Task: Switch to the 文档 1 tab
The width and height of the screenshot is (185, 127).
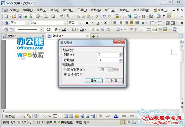Action: [x=12, y=36]
